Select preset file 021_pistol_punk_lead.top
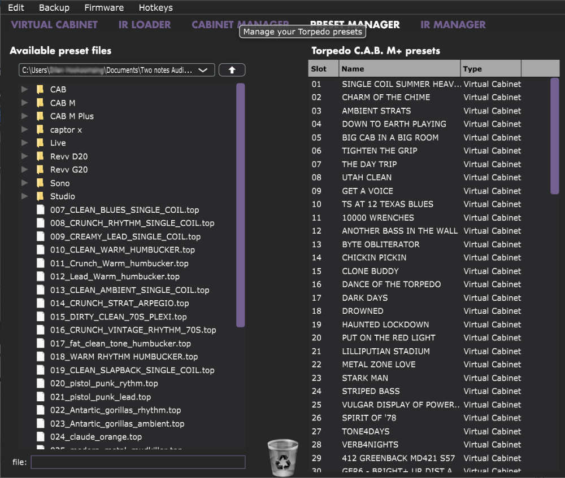 (101, 397)
